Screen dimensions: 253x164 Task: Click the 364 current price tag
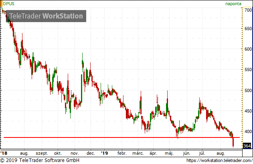click(247, 146)
